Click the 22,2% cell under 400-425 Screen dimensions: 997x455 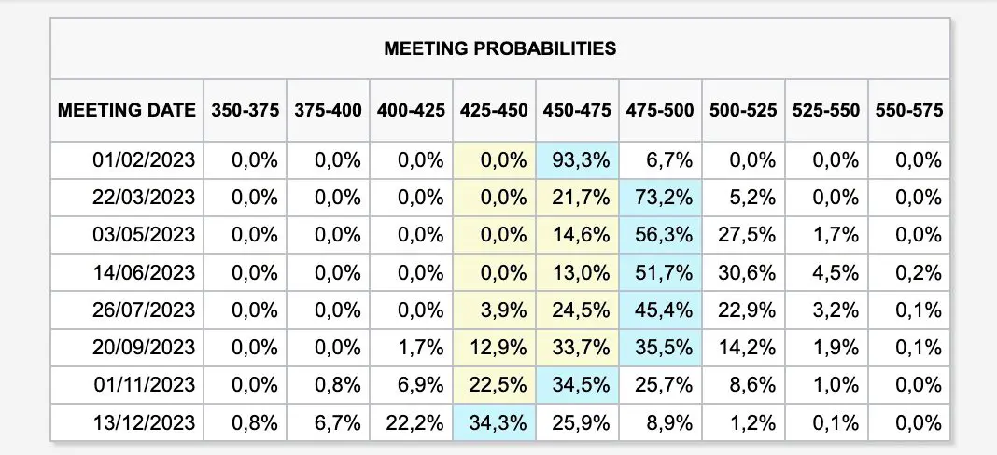411,422
